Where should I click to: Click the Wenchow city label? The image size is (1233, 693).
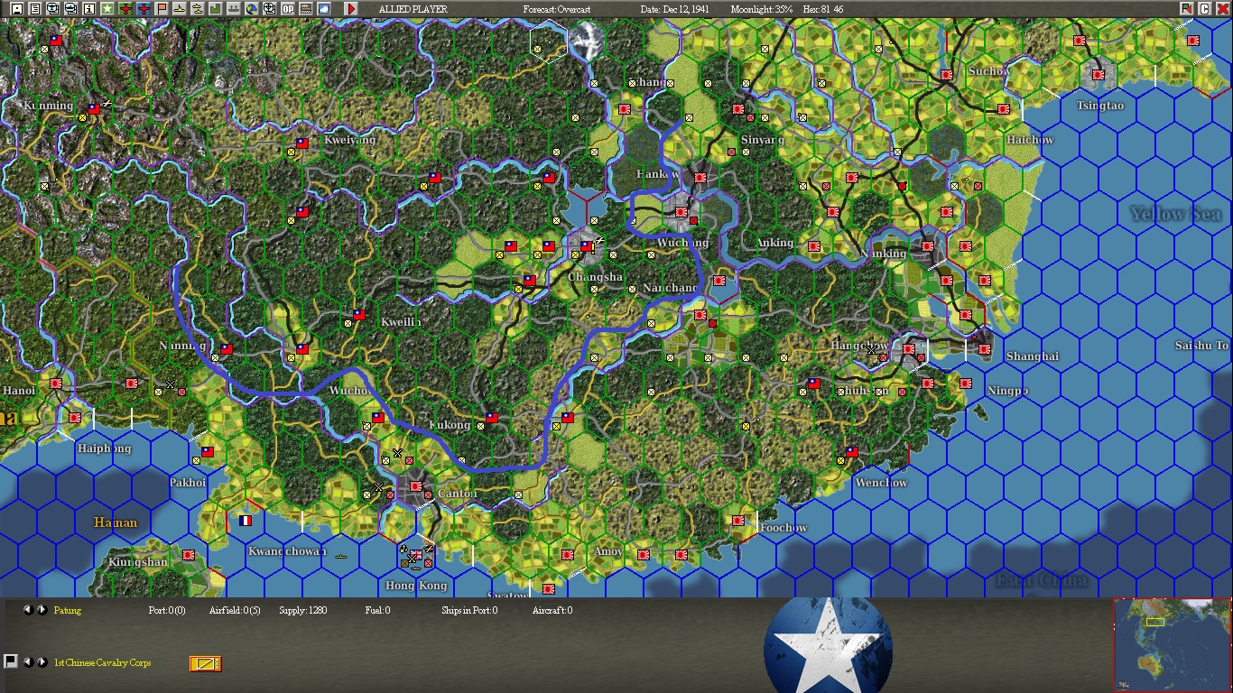pos(881,483)
